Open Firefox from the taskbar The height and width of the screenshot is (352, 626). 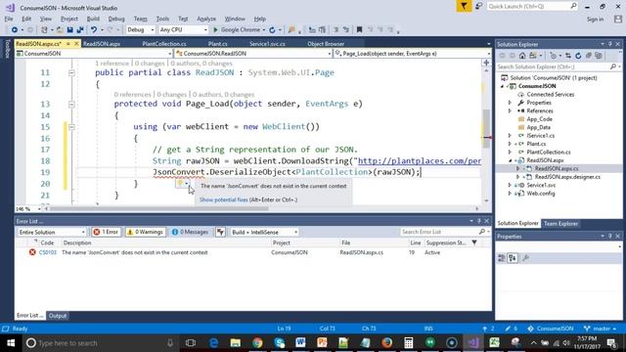386,343
